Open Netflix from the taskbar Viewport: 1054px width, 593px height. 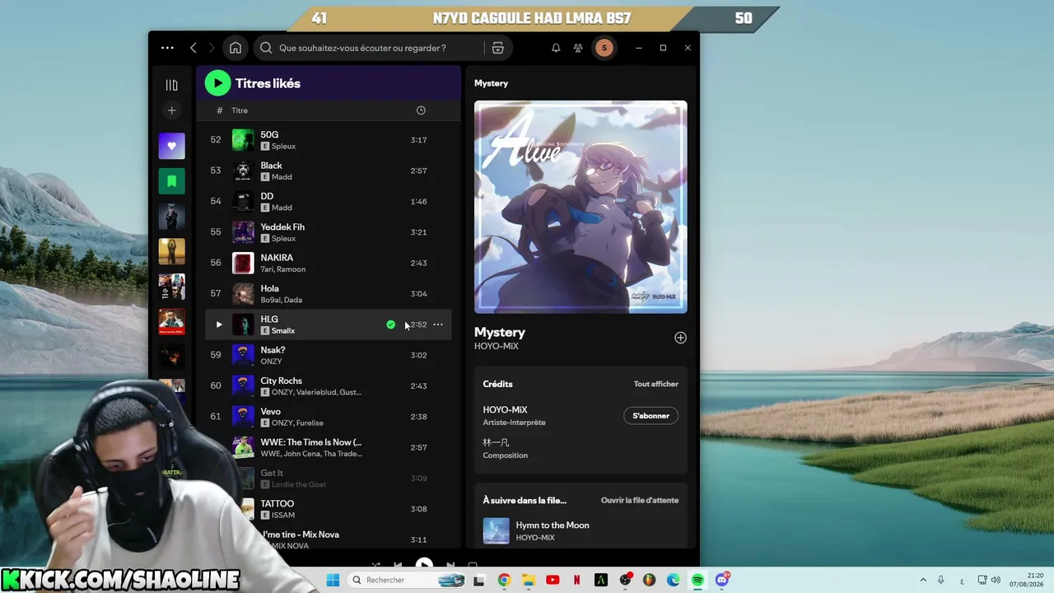click(x=576, y=580)
